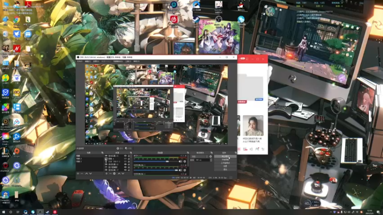The image size is (383, 215).
Task: Pop out the audio mixer dock panel
Action: [188, 152]
